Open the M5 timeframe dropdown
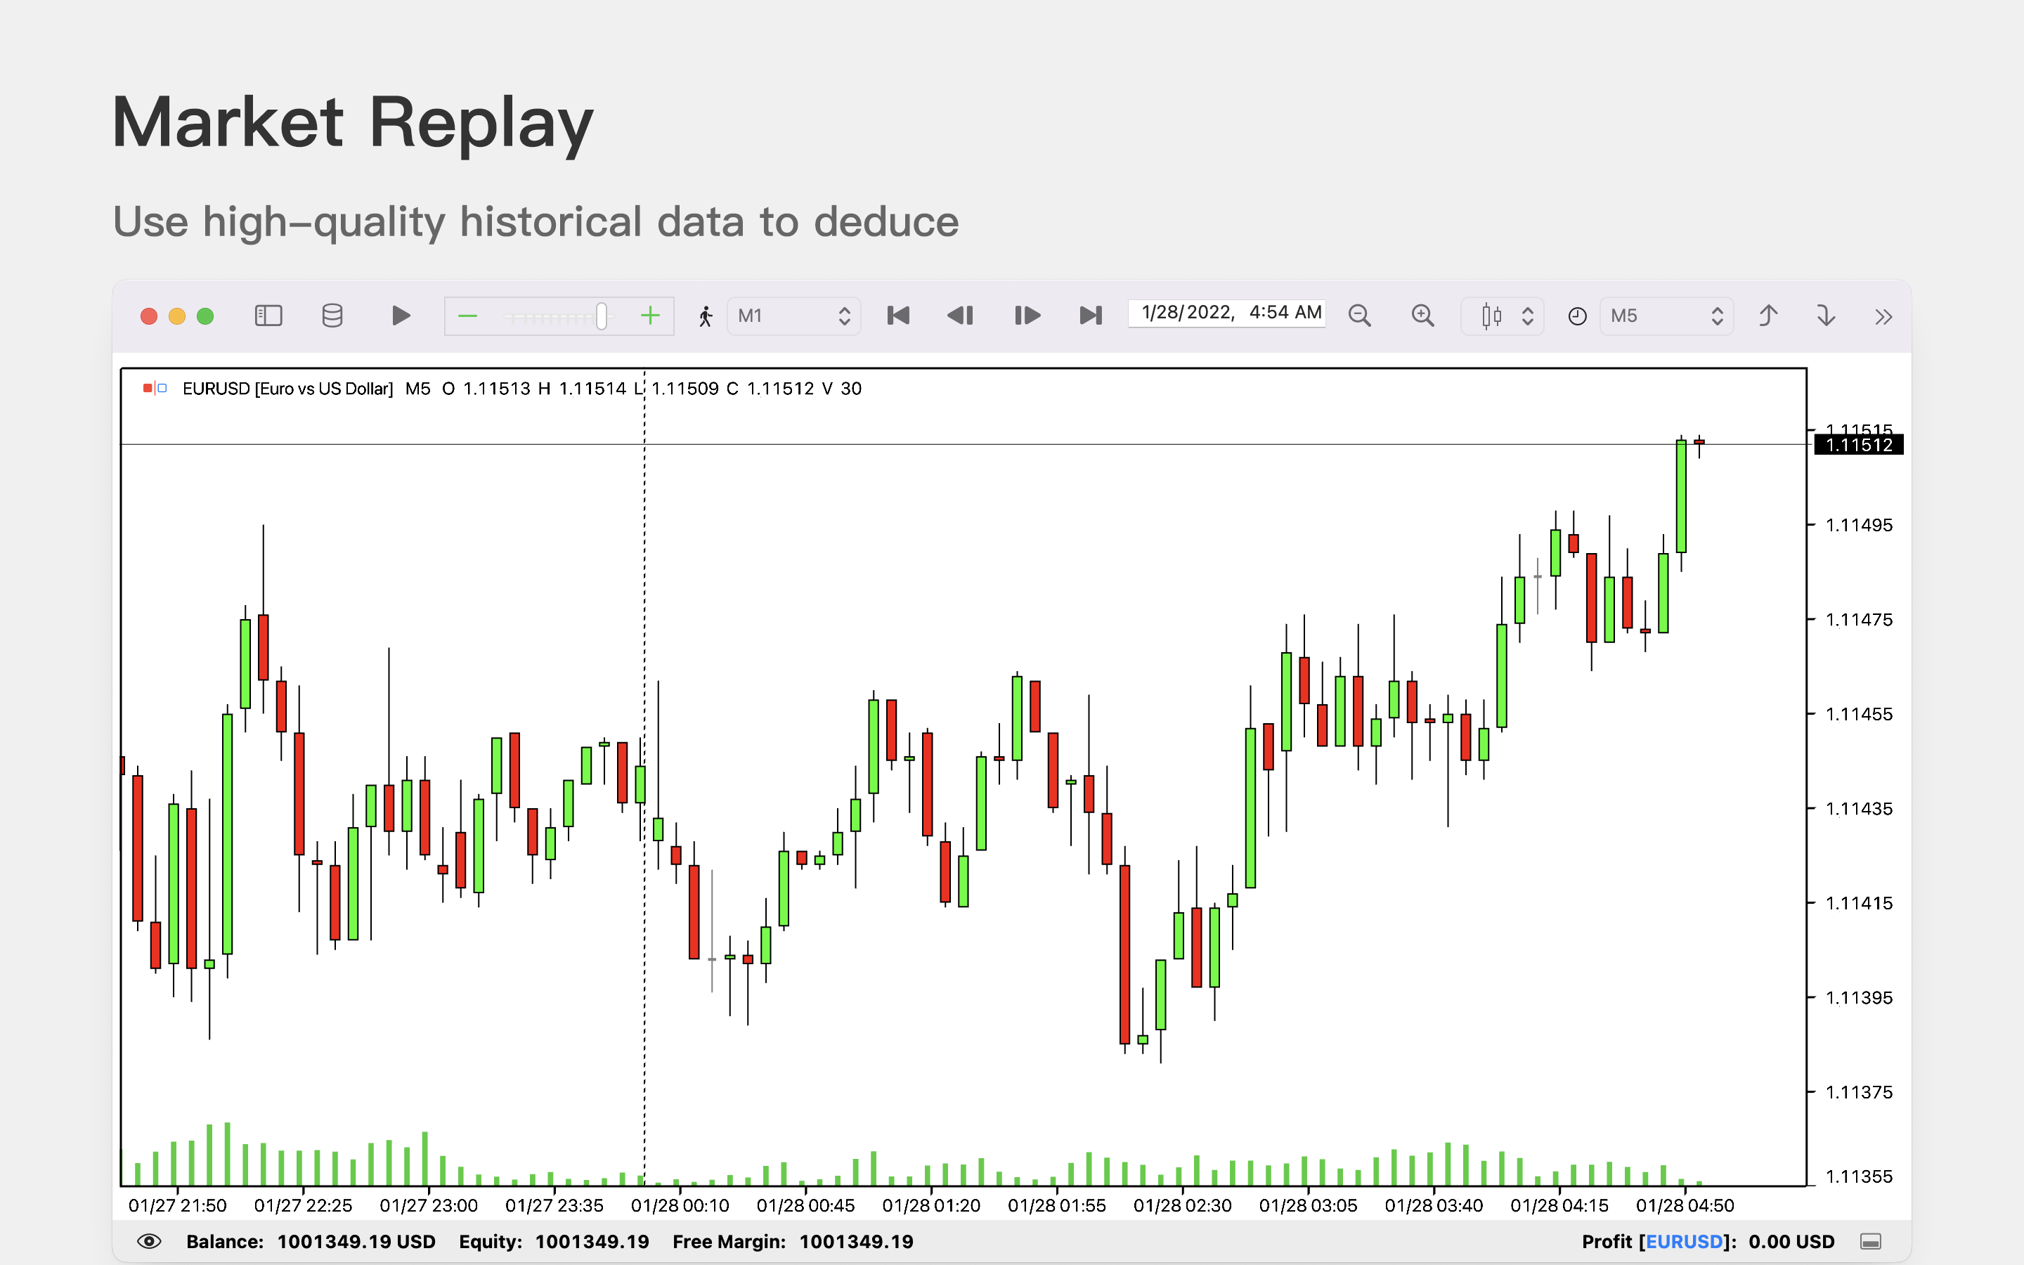The width and height of the screenshot is (2024, 1265). coord(1666,316)
